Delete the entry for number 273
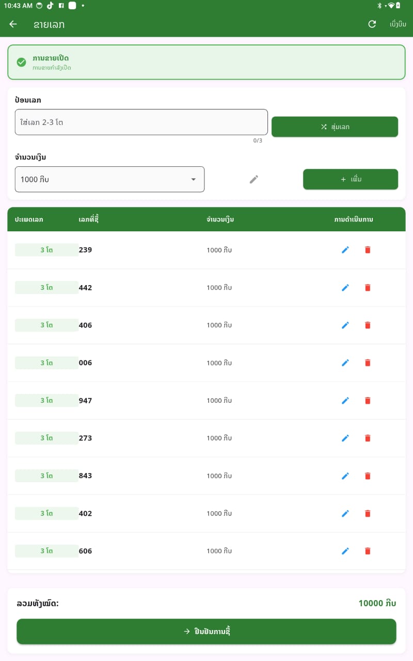The image size is (413, 661). pos(368,438)
